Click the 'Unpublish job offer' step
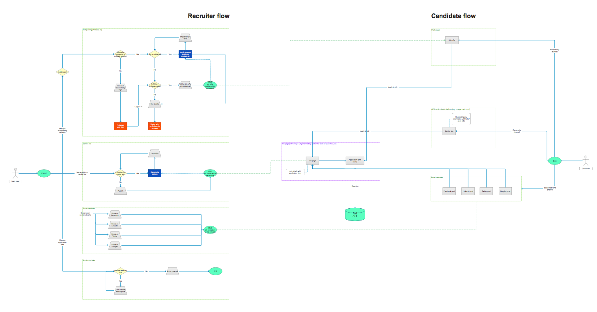This screenshot has width=597, height=312. (185, 38)
